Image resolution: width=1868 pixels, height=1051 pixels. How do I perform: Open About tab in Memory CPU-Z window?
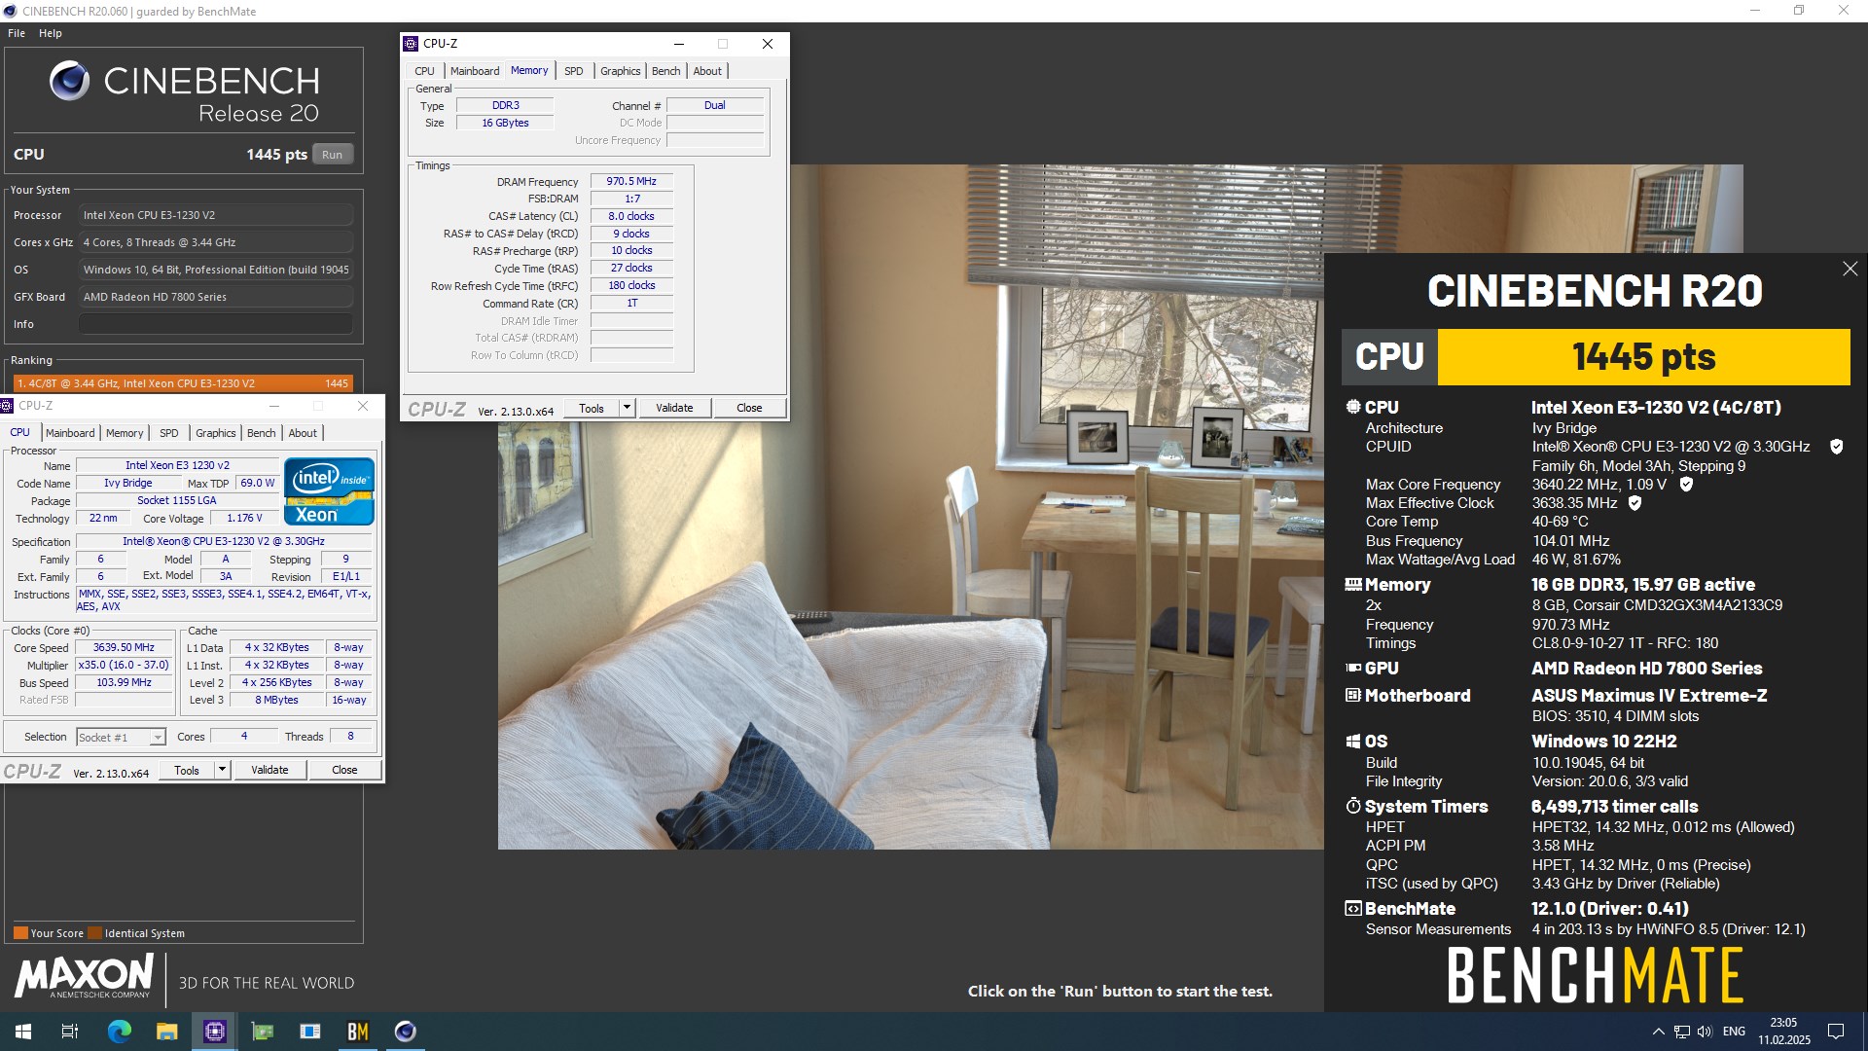[x=707, y=71]
